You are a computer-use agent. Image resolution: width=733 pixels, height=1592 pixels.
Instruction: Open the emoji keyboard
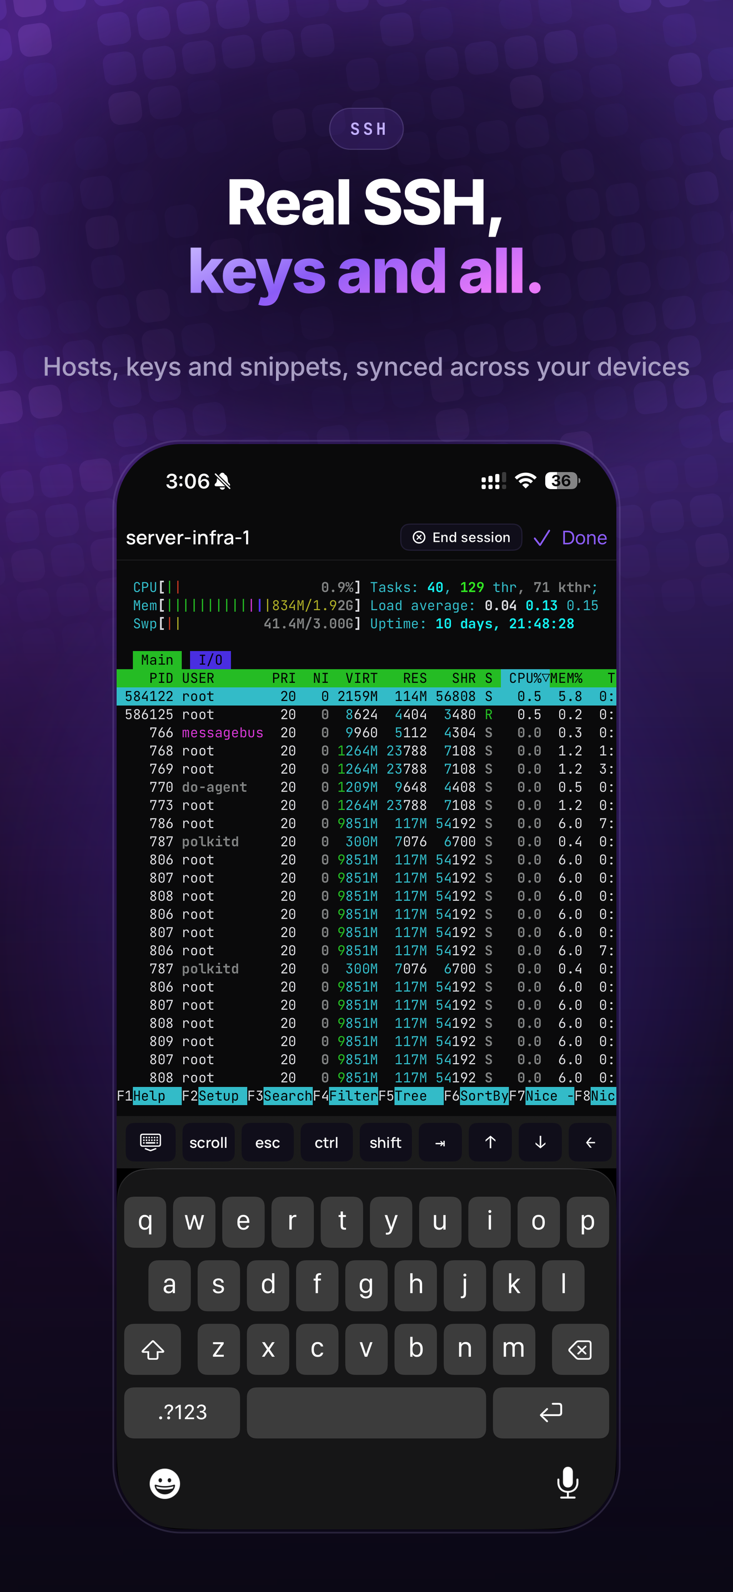click(165, 1483)
